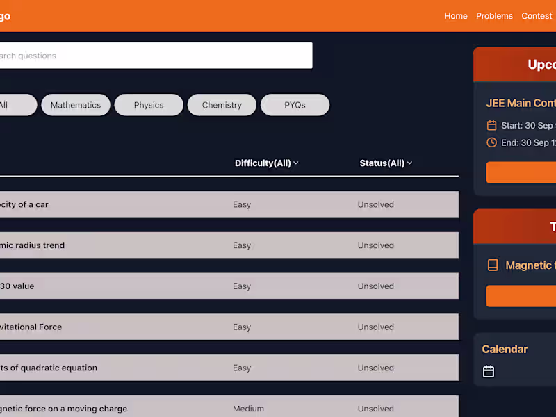Click Easy in the 30 value row

coord(242,286)
